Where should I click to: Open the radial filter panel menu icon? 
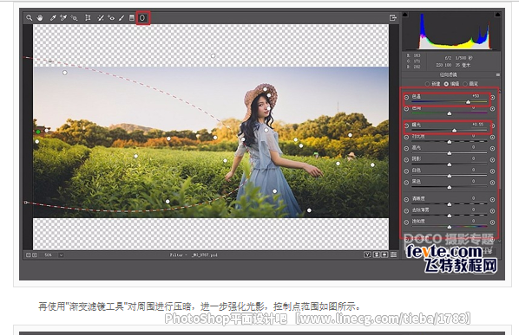point(498,75)
